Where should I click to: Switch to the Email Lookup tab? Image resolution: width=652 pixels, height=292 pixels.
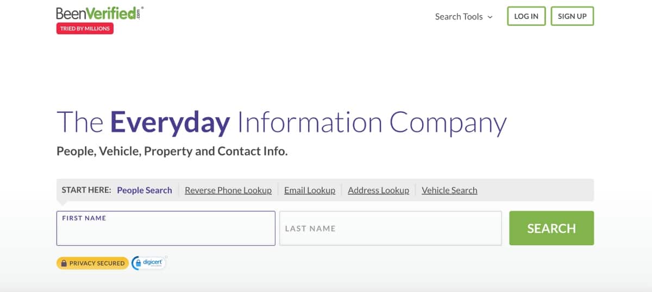coord(310,190)
